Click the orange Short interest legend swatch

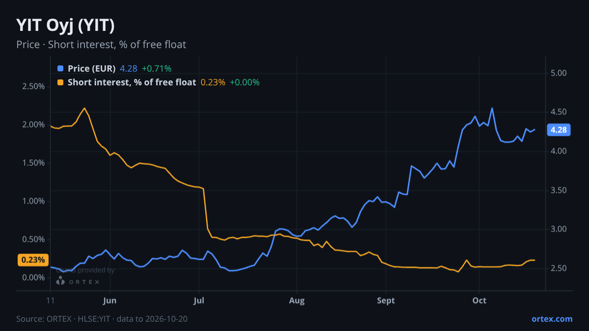click(x=60, y=82)
